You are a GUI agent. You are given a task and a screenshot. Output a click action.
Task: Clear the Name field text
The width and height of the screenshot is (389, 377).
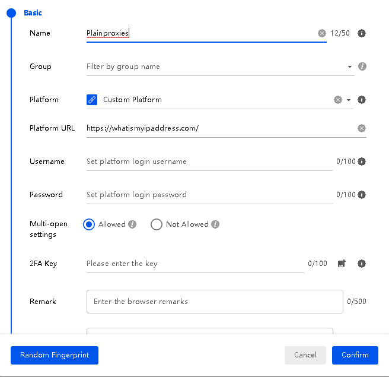322,33
